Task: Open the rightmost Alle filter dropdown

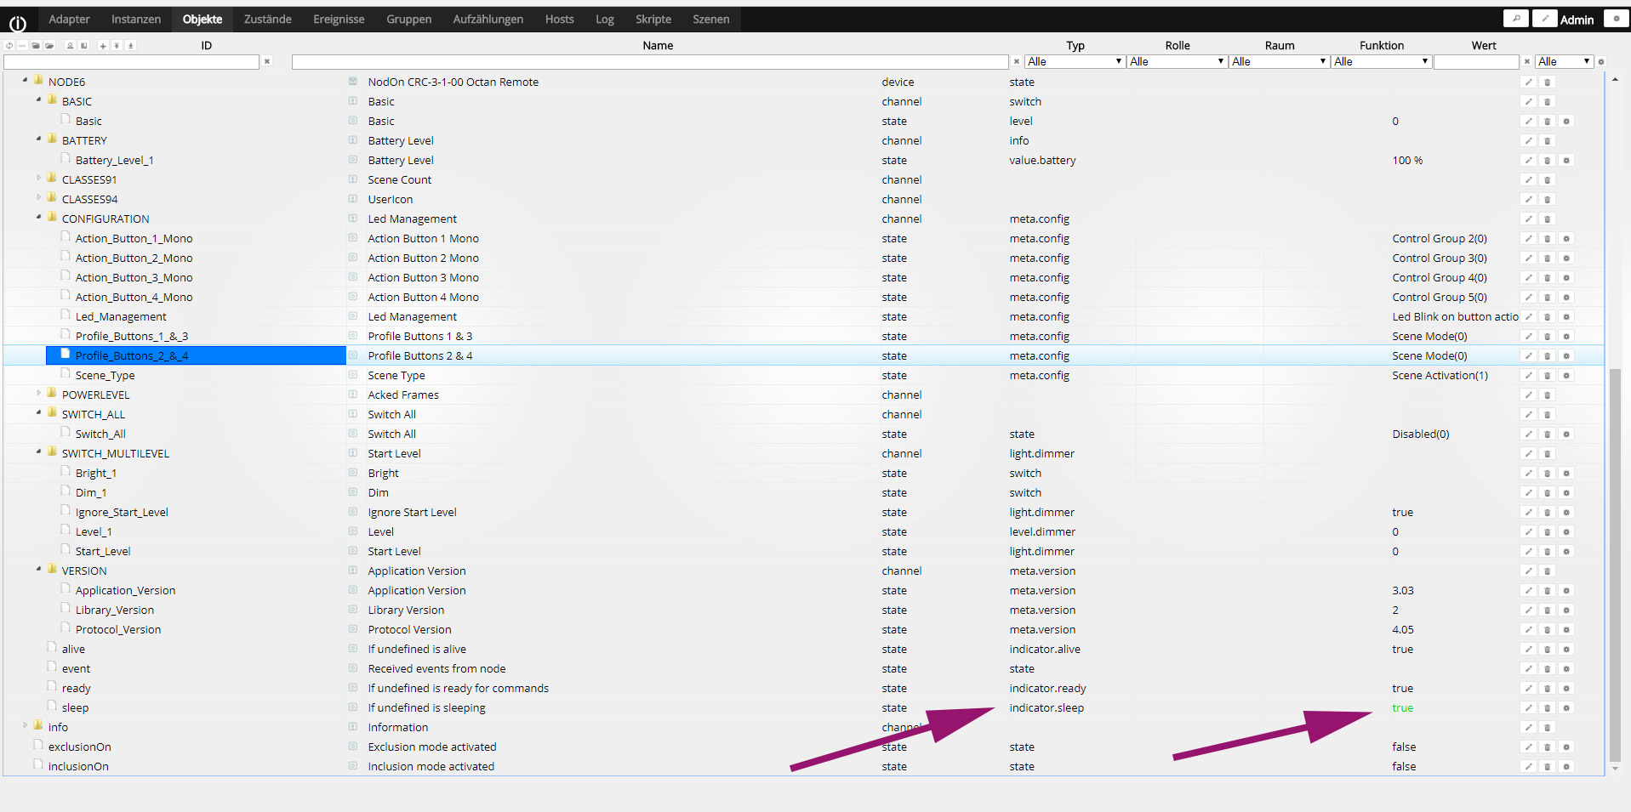Action: (1564, 62)
